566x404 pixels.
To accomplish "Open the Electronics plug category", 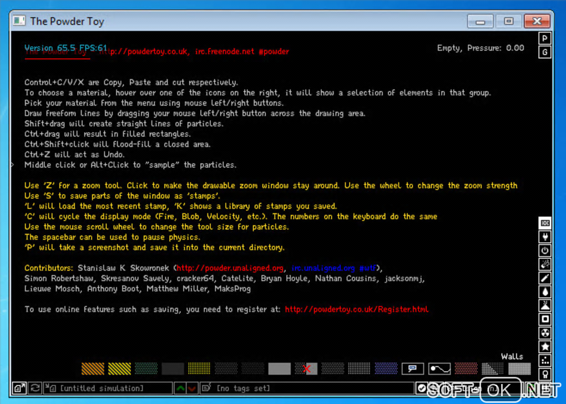I will [545, 237].
